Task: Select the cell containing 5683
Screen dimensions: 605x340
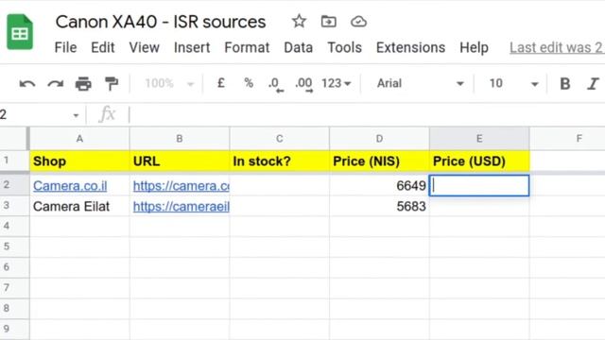Action: pos(379,206)
